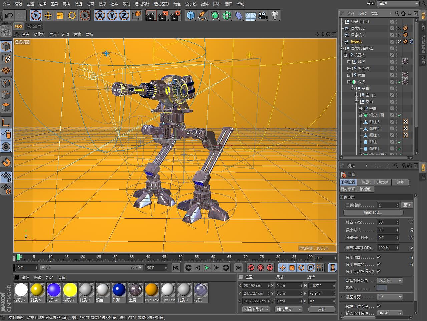Image resolution: width=427 pixels, height=321 pixels.
Task: Uncheck the 使用动画 checkbox
Action: pos(379,257)
